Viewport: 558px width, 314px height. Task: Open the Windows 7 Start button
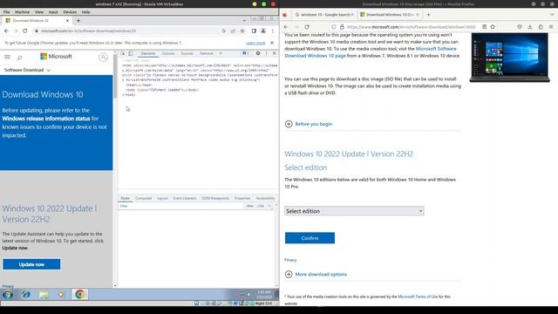coord(8,295)
